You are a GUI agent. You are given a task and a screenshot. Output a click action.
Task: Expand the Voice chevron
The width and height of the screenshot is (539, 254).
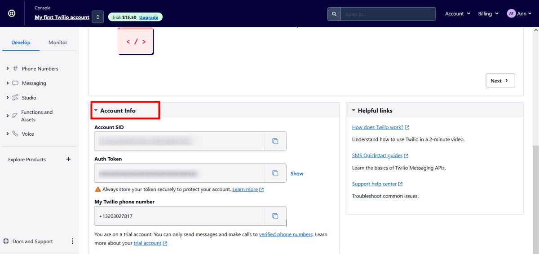tap(8, 133)
